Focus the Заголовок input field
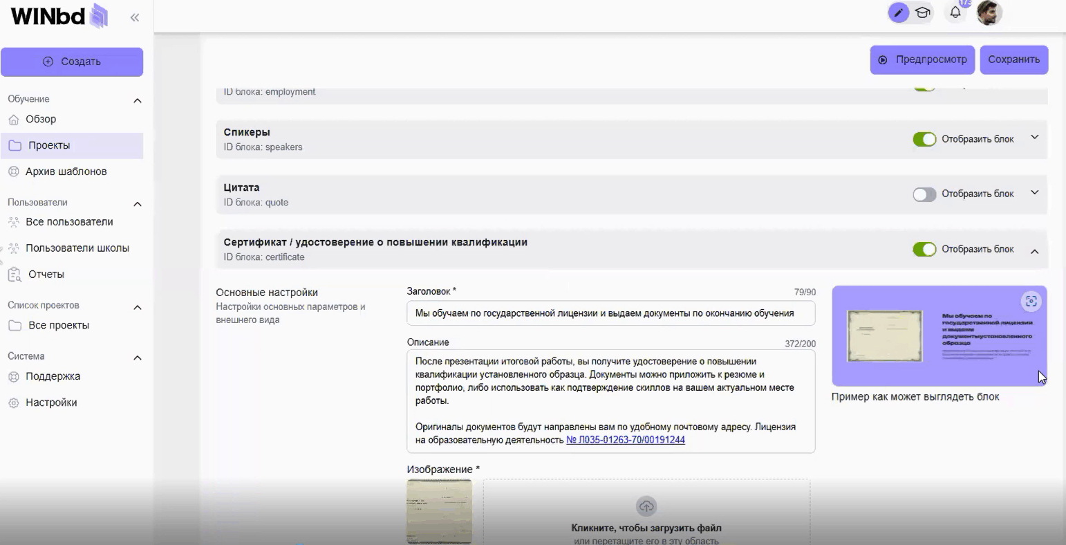Screen dimensions: 1066x545 (611, 313)
